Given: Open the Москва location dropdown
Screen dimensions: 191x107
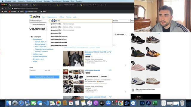Looking at the screenshot, I should tap(121, 21).
